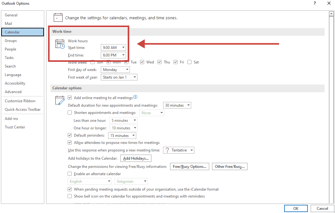Open the Quick Access Toolbar category

coord(22,109)
